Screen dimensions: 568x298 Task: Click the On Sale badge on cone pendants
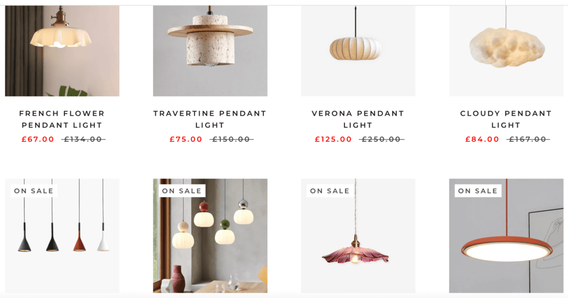click(34, 191)
